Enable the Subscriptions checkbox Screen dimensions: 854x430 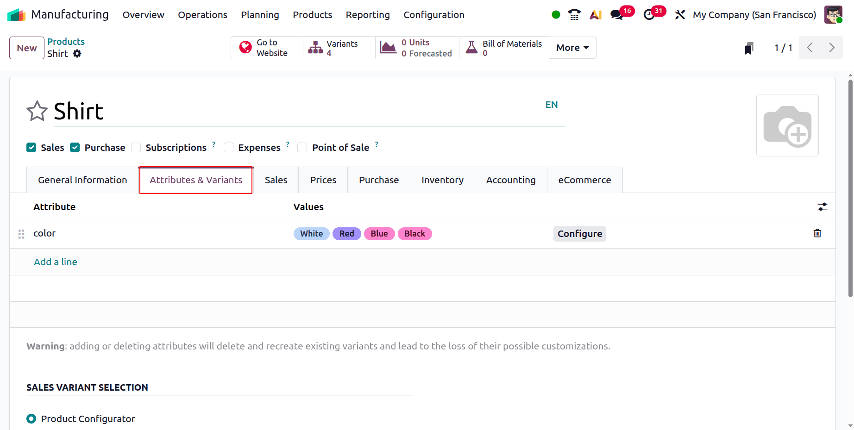click(136, 148)
